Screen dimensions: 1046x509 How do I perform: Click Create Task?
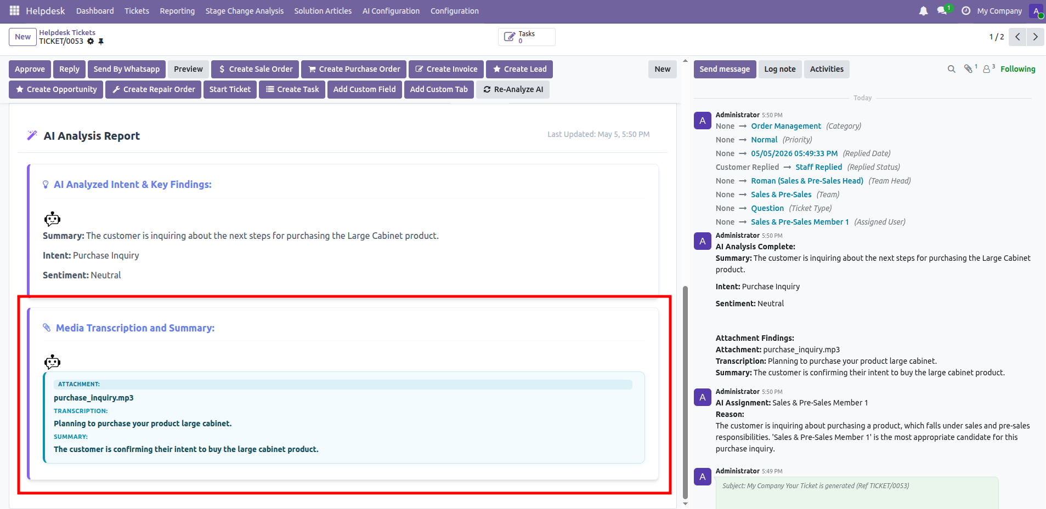click(x=292, y=89)
